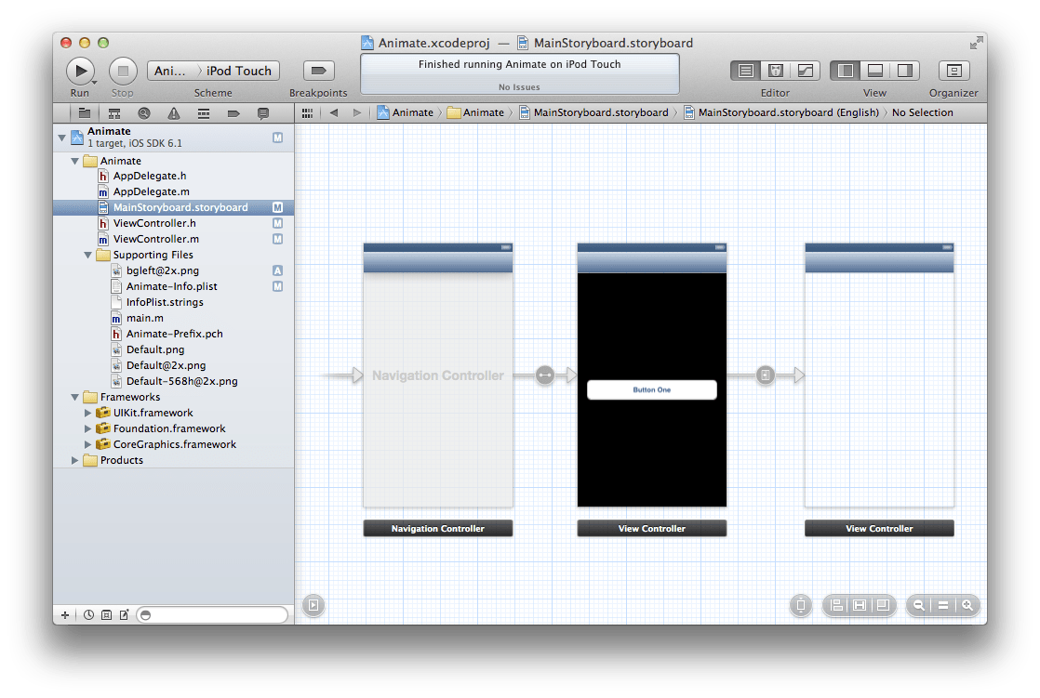Select the Navigation Controller scene label

coord(438,528)
